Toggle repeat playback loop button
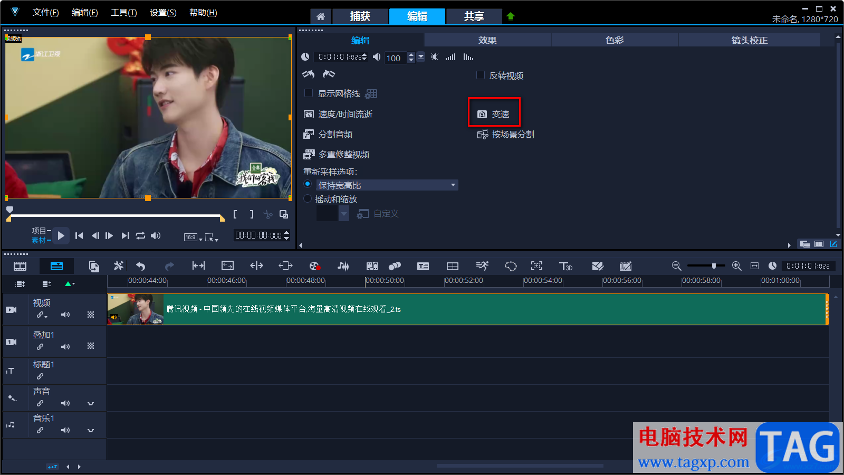Image resolution: width=844 pixels, height=475 pixels. click(x=140, y=236)
